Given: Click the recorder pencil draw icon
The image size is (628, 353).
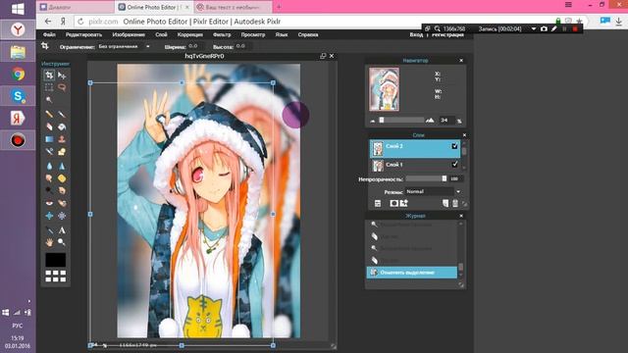Looking at the screenshot, I should [554, 28].
